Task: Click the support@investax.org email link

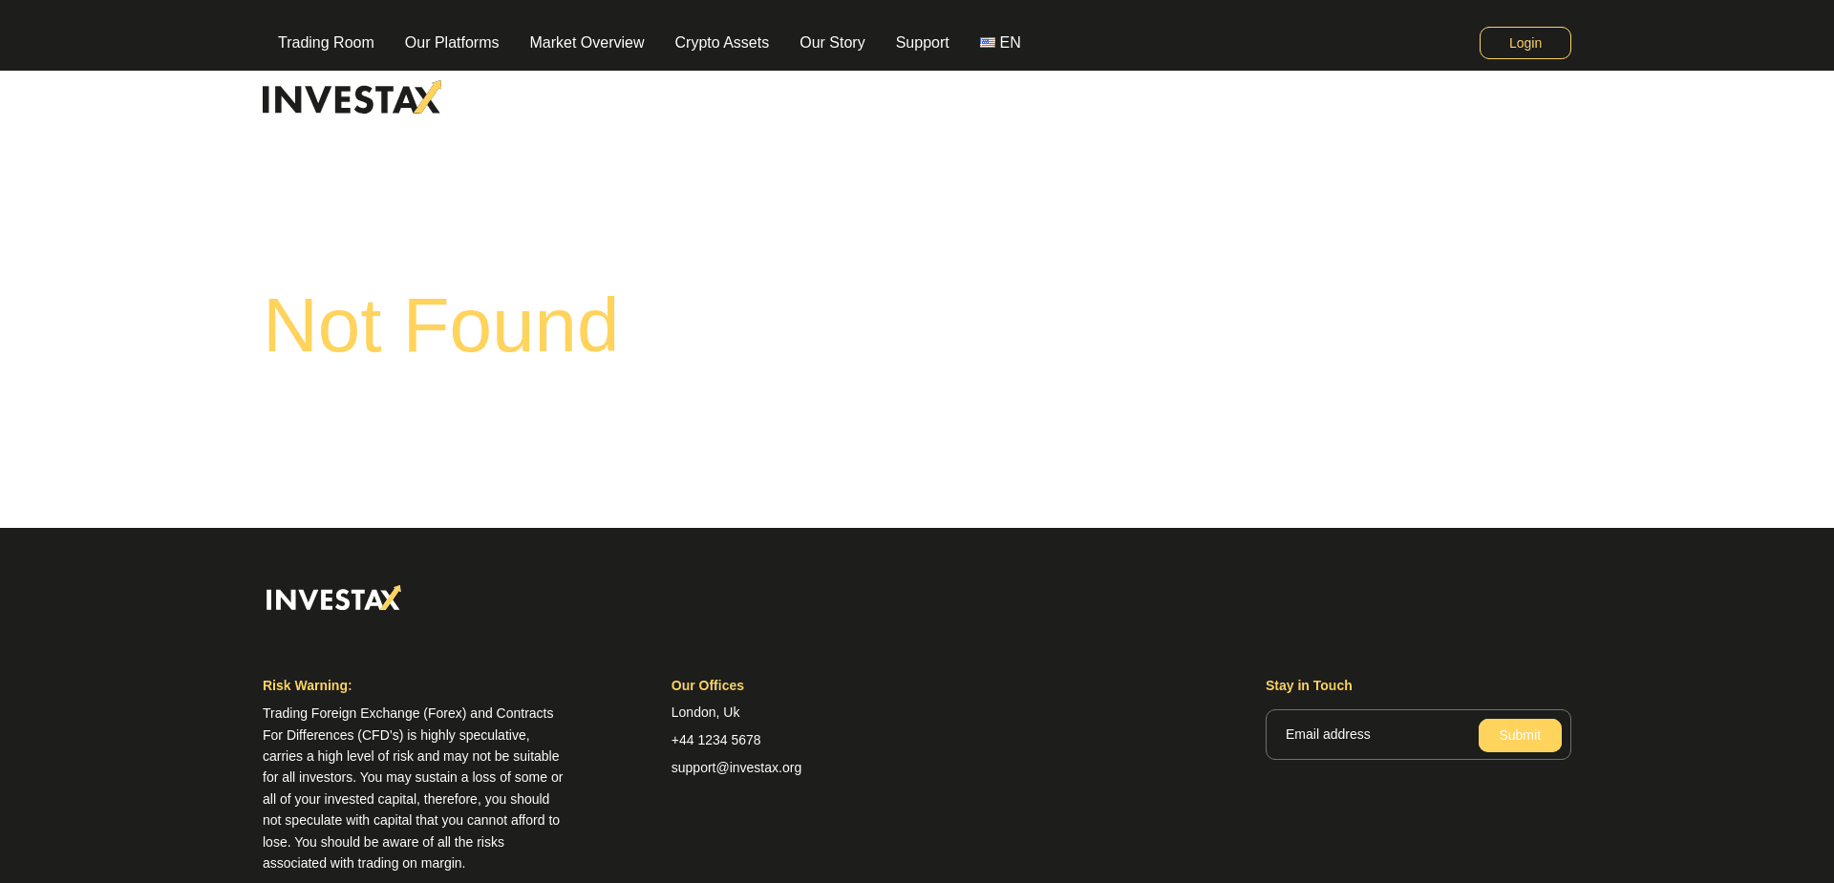Action: [736, 767]
